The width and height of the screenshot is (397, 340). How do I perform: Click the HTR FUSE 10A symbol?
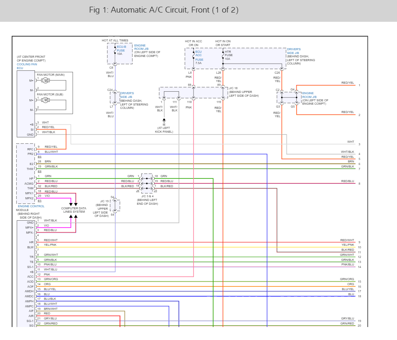pos(223,55)
